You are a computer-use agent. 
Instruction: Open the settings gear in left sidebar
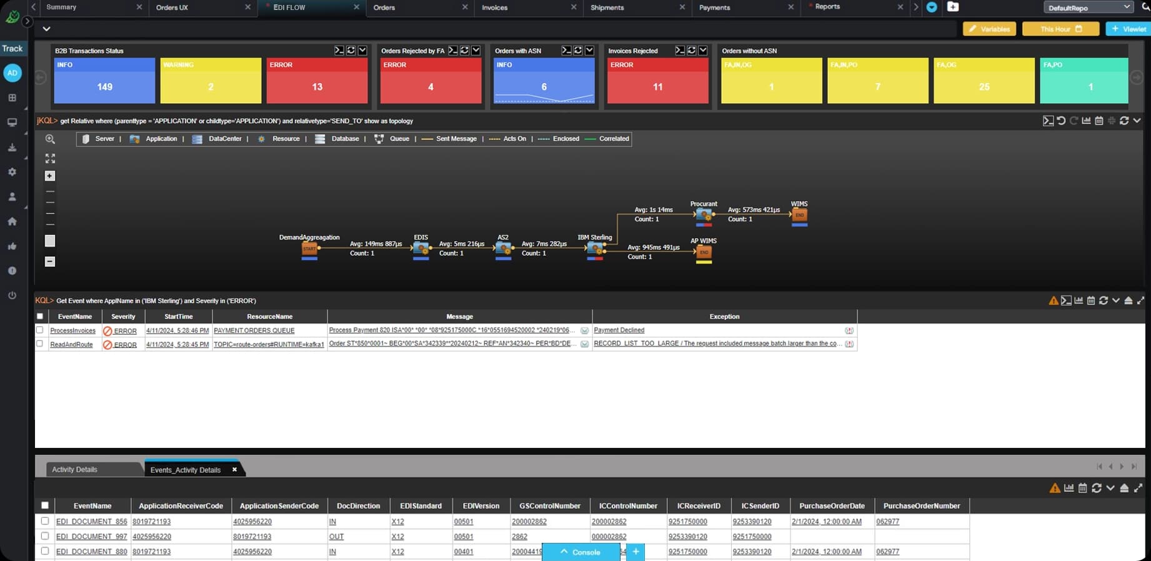point(12,172)
